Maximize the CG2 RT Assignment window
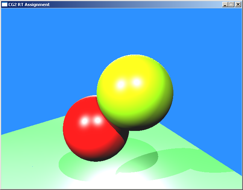The image size is (243, 190). pyautogui.click(x=231, y=5)
